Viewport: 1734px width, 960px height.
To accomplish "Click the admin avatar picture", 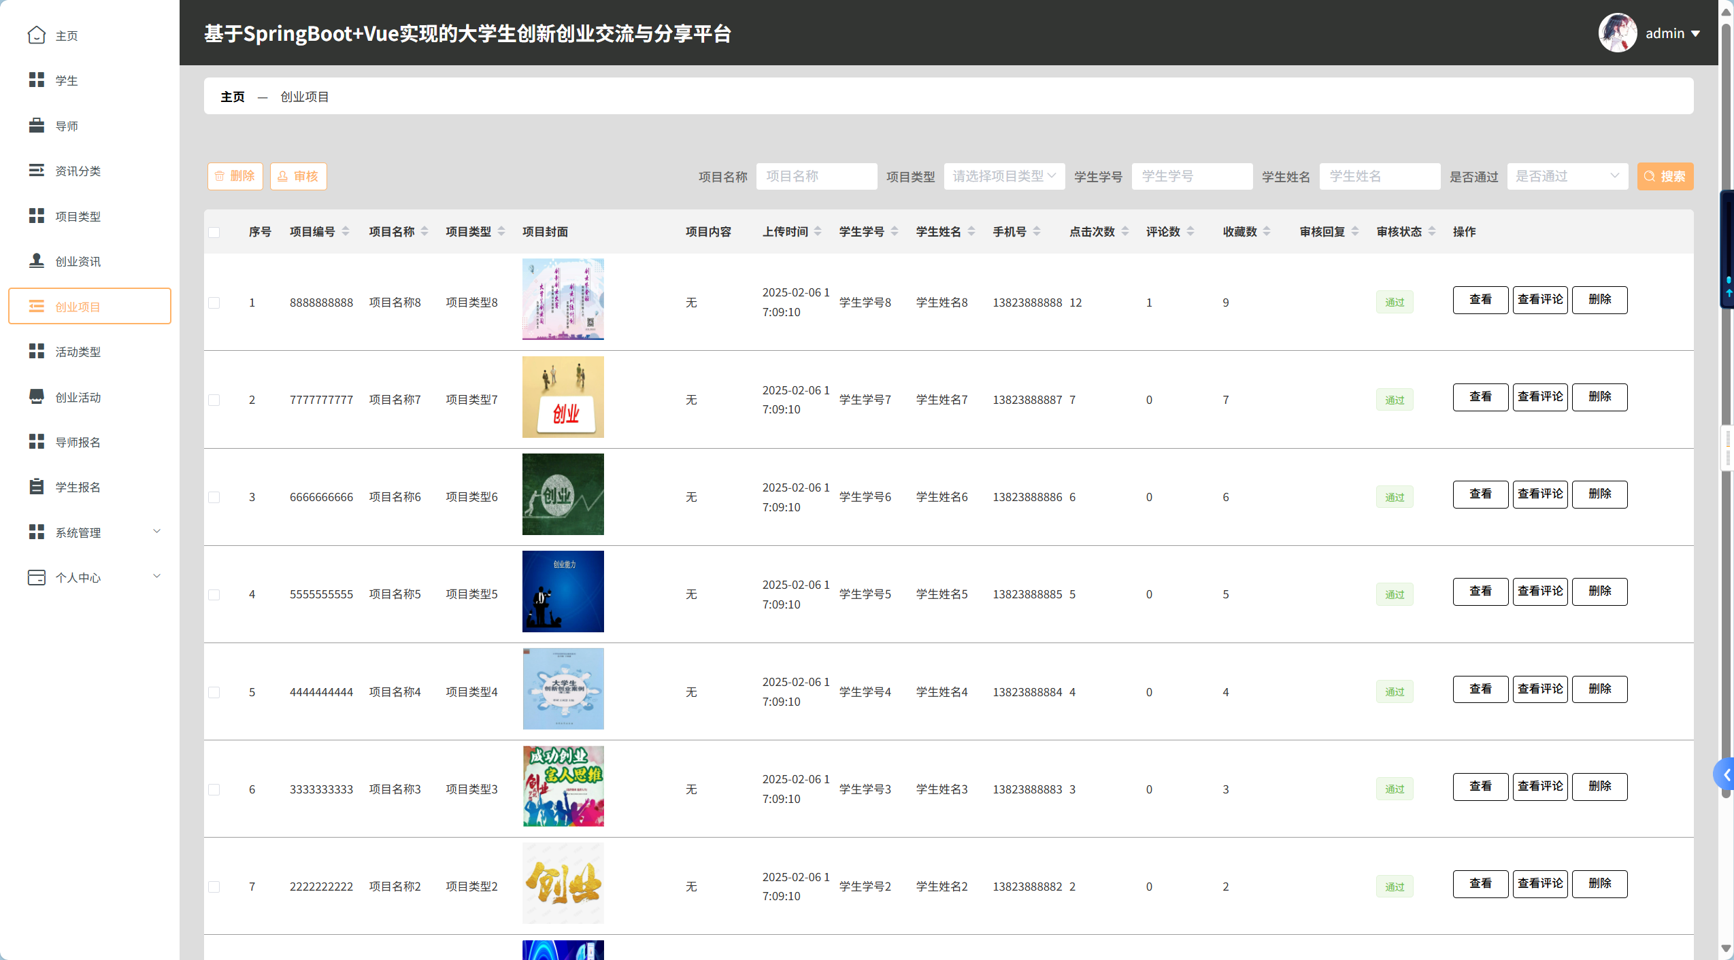I will pos(1617,33).
